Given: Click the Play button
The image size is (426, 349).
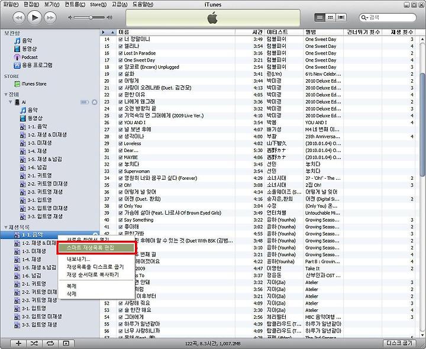Looking at the screenshot, I should [34, 18].
